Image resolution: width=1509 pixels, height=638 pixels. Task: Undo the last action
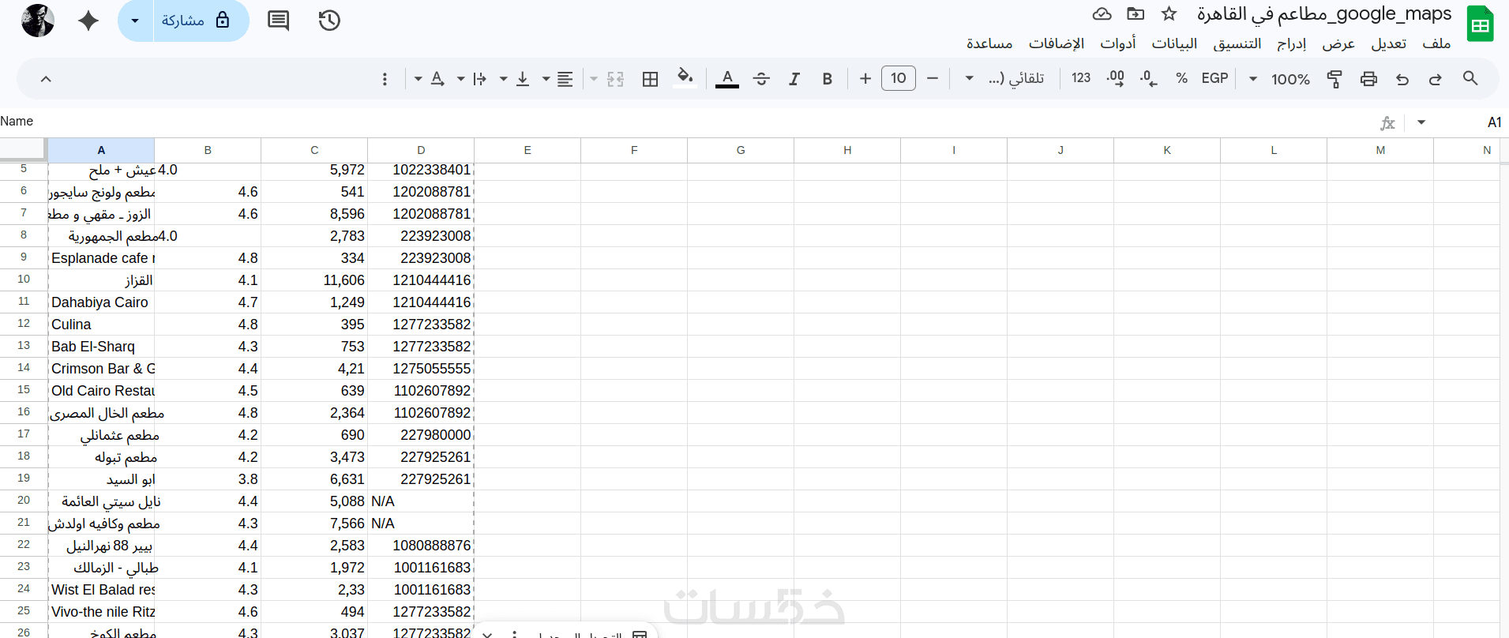(x=1402, y=78)
